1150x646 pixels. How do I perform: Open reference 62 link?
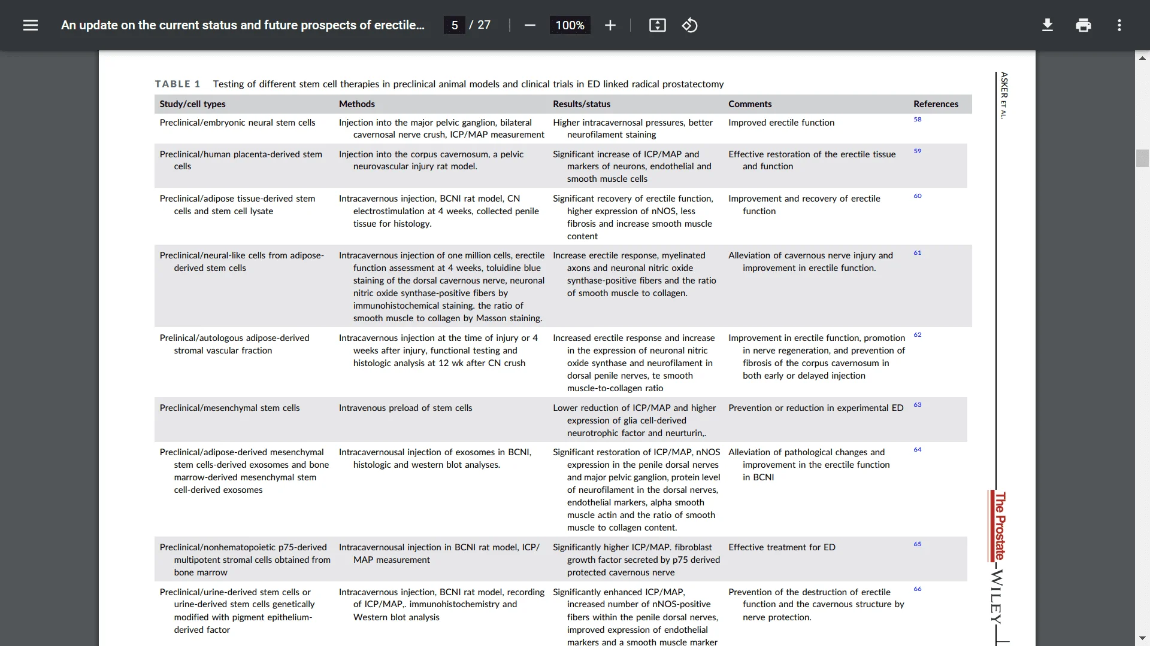917,334
